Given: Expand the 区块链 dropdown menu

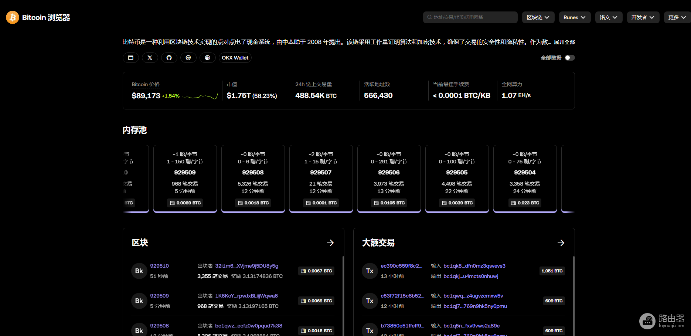Looking at the screenshot, I should point(538,17).
